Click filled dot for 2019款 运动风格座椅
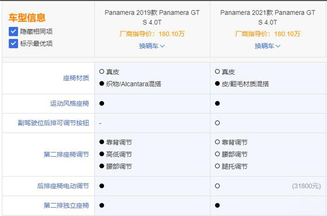327x216 pixels. tap(102, 103)
